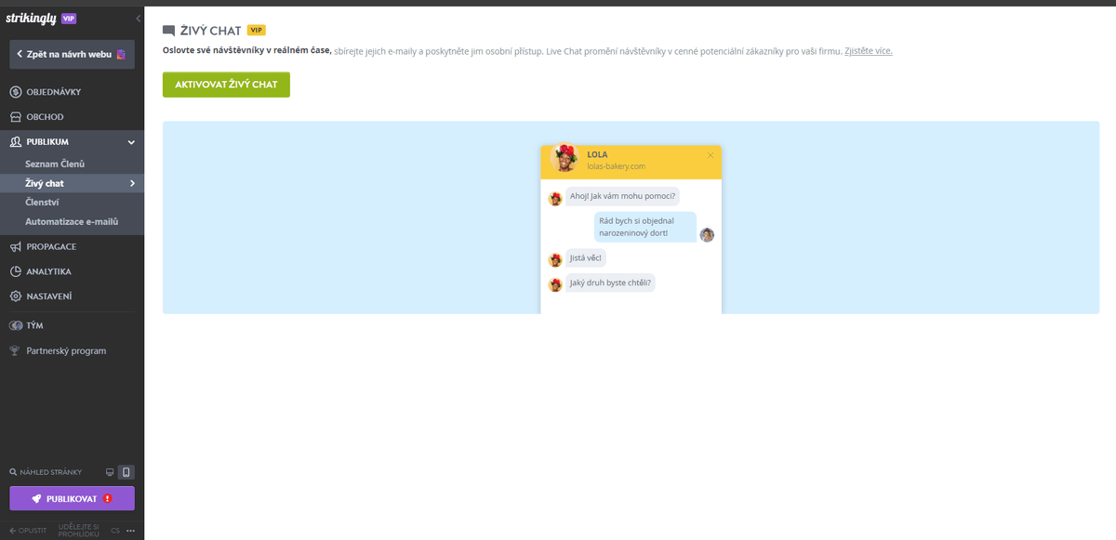
Task: Collapse the left sidebar with the chevron
Action: tap(138, 17)
